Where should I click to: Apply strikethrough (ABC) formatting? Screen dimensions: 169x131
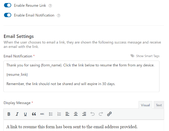coord(42,114)
